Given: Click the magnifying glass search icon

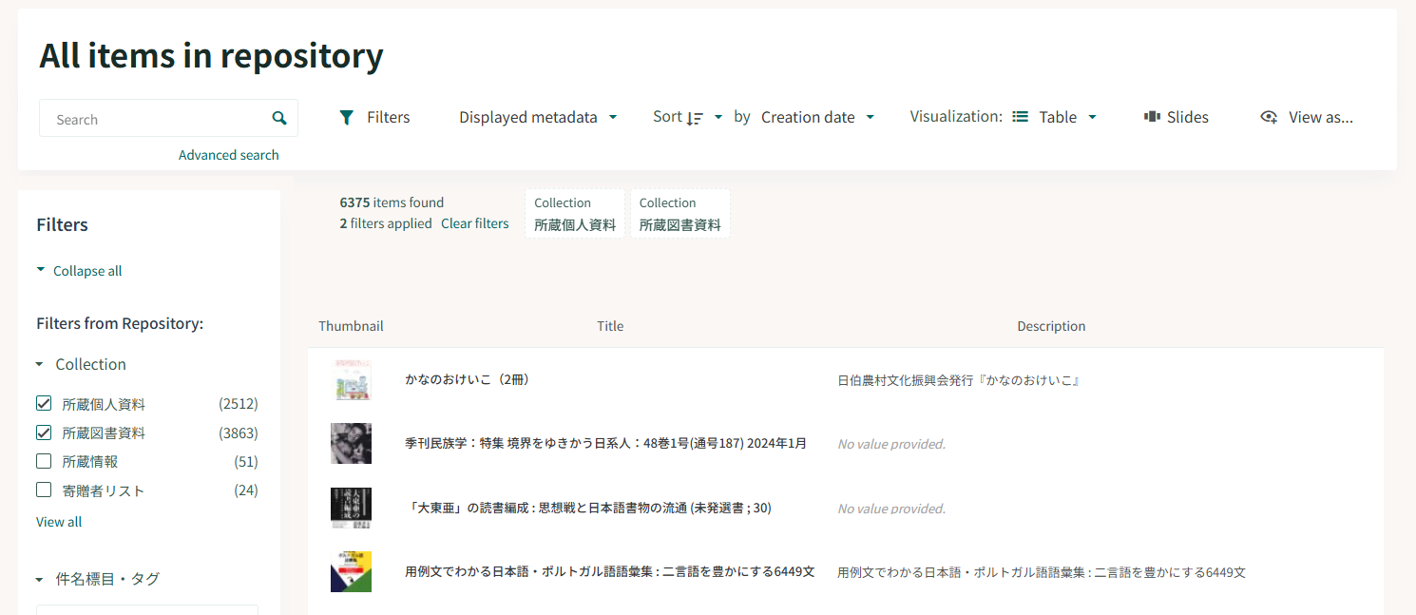Looking at the screenshot, I should coord(279,119).
